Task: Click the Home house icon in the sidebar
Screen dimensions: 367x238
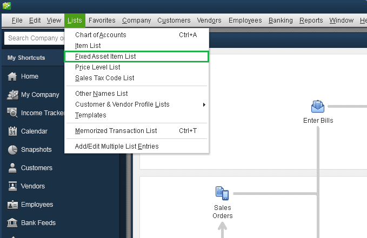Action: click(12, 76)
